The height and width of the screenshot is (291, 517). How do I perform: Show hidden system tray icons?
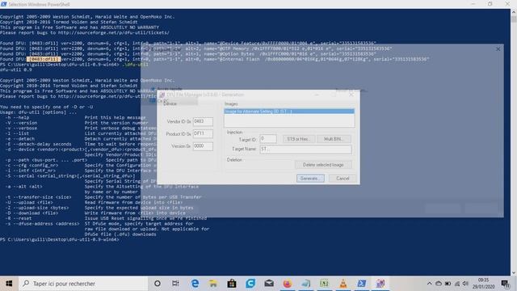[429, 284]
